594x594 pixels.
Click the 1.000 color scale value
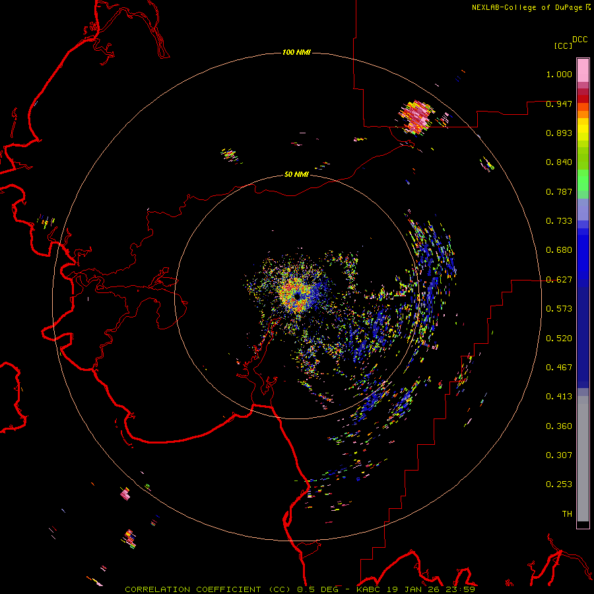click(559, 74)
